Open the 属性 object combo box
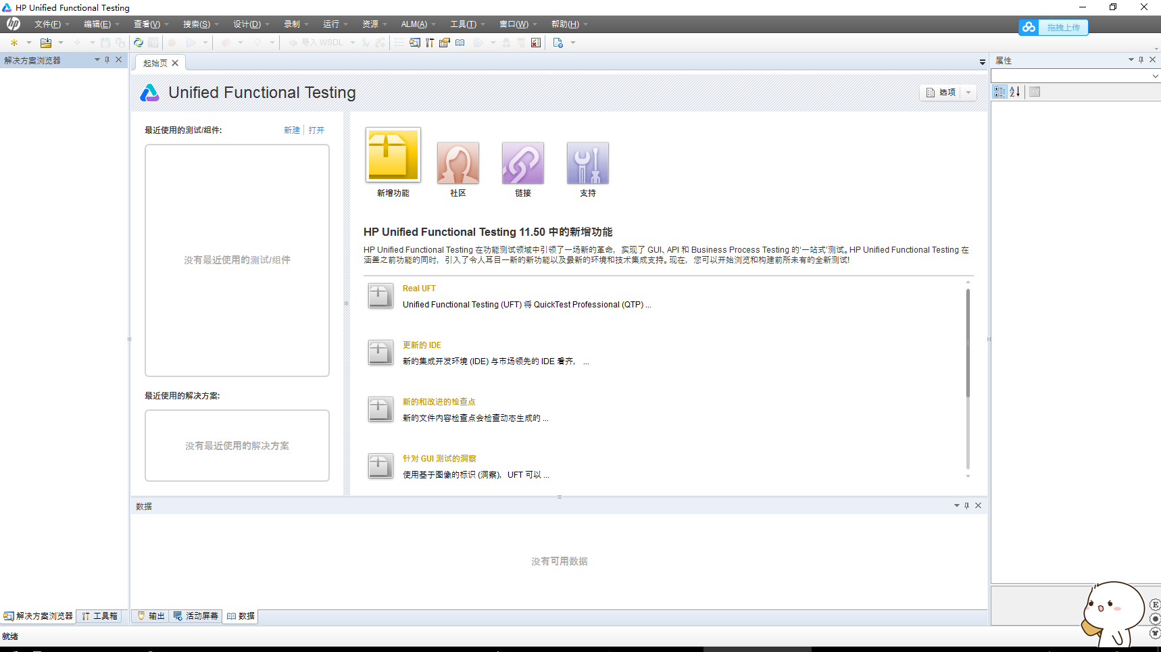This screenshot has height=652, width=1161. (x=1075, y=76)
